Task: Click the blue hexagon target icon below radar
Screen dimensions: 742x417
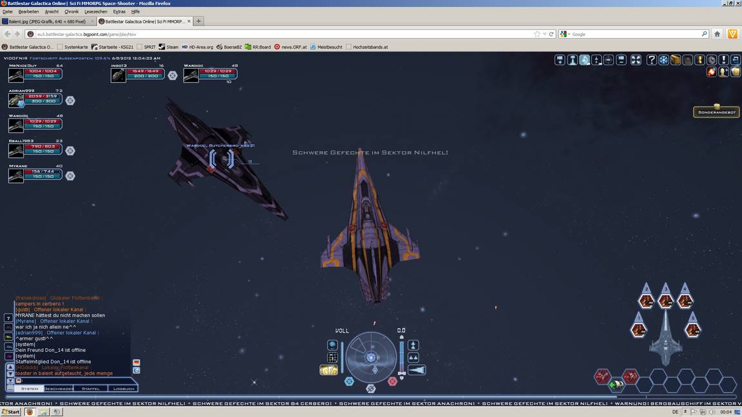Action: click(349, 381)
